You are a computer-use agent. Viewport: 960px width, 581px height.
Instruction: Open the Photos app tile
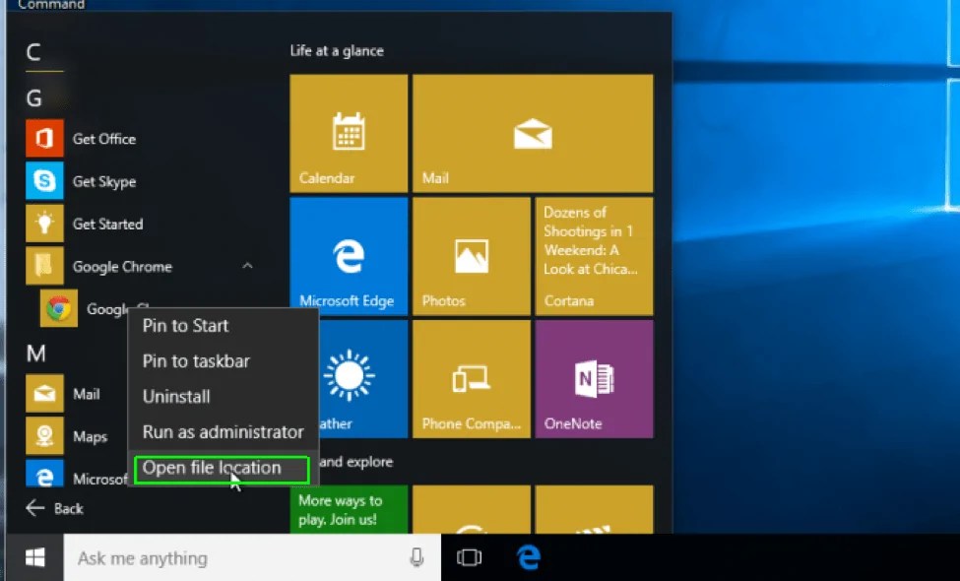471,255
